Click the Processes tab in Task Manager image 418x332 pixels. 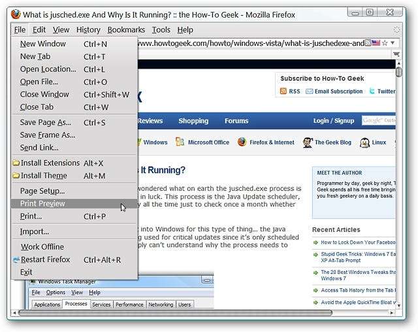tap(76, 304)
